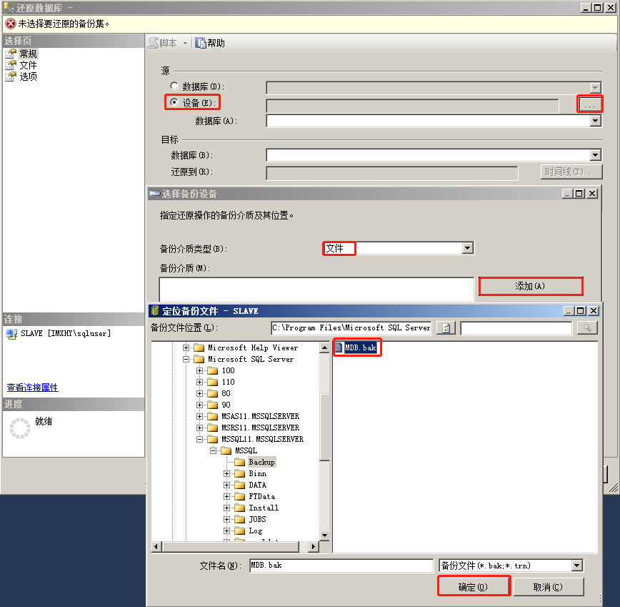Click the Script toolbar icon
The height and width of the screenshot is (607, 620).
click(x=154, y=43)
